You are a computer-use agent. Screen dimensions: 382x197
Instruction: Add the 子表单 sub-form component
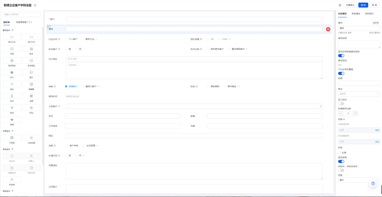coord(12,138)
